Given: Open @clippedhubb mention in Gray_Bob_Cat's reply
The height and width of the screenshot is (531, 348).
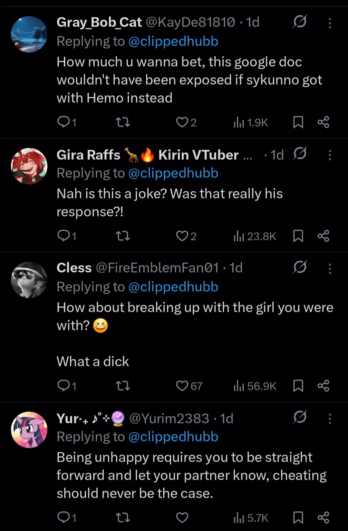Looking at the screenshot, I should click(173, 41).
